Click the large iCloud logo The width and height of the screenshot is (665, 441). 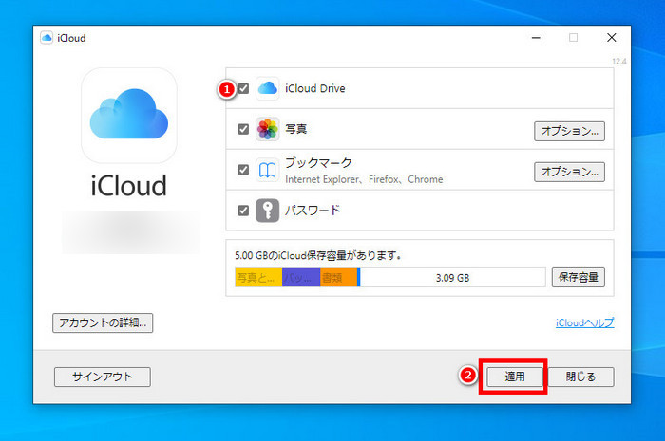[129, 115]
